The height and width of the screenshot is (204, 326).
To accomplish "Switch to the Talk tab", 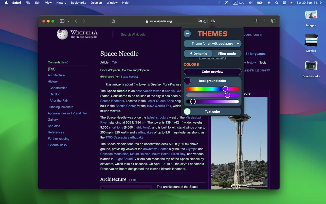I will (x=115, y=62).
